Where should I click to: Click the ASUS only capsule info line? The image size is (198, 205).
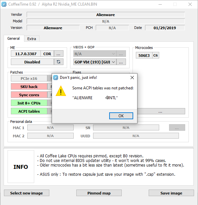[x=106, y=174]
